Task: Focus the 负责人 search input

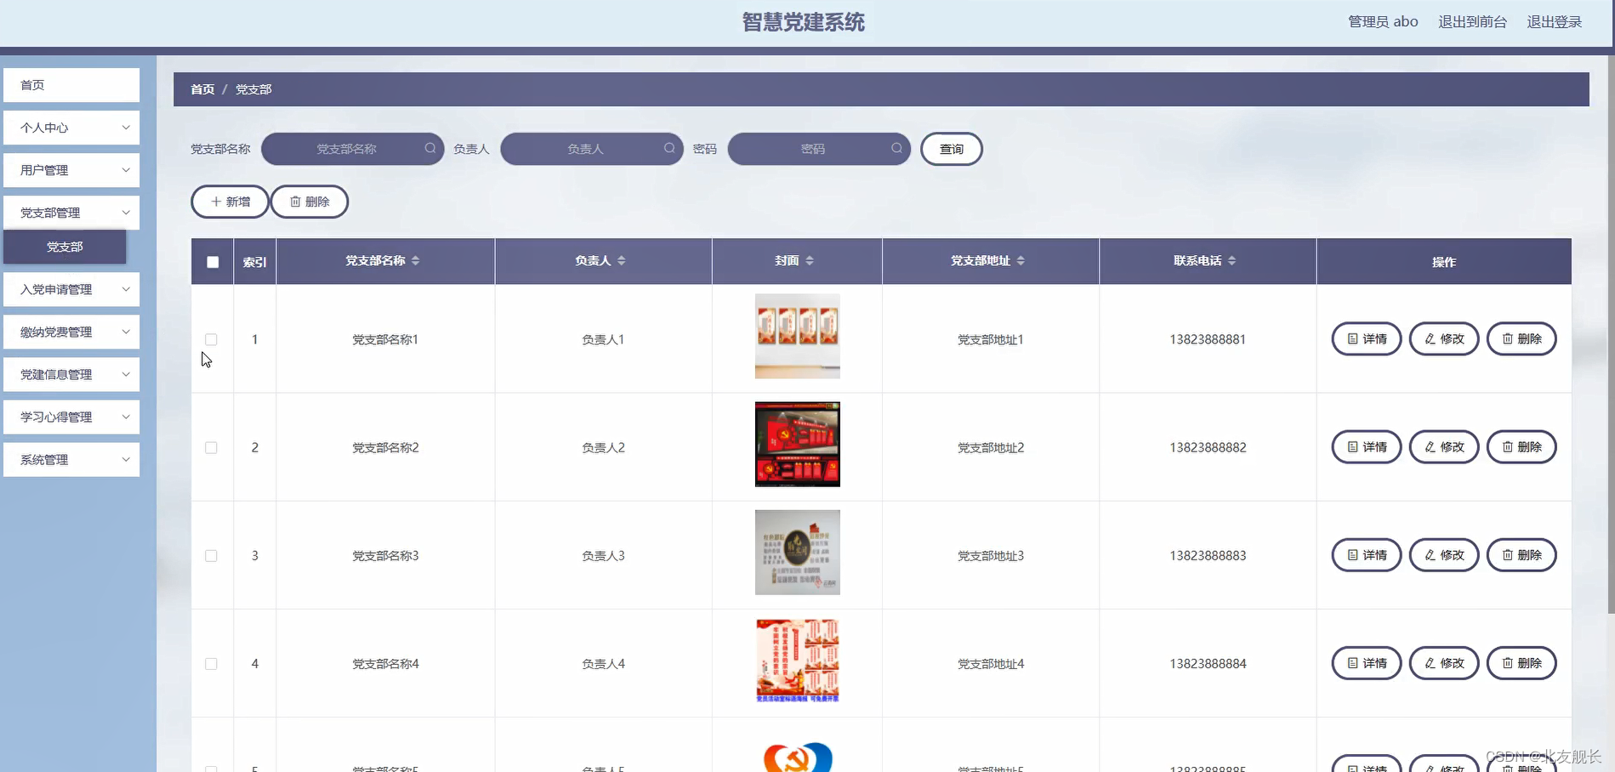Action: [592, 149]
